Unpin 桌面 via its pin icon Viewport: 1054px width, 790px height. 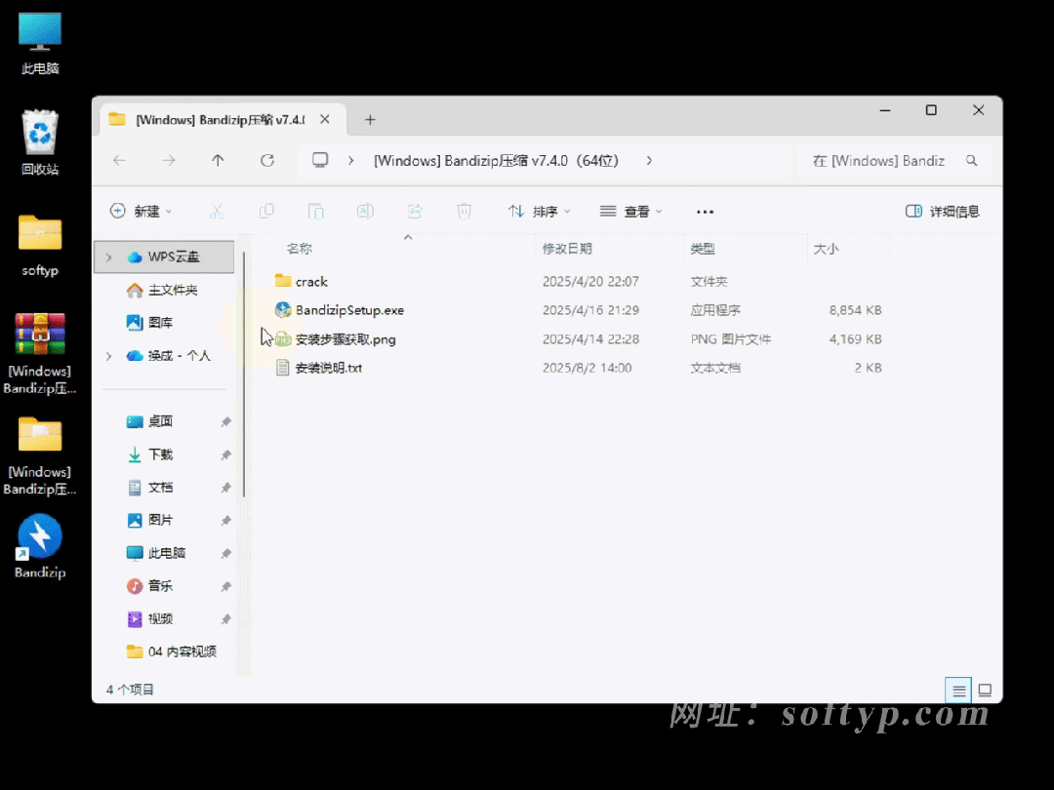tap(225, 422)
